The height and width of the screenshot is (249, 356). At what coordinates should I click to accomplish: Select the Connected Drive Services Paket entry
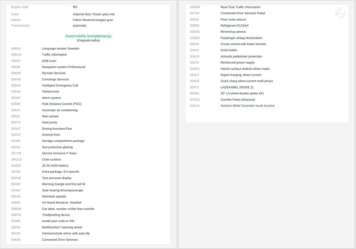pos(243,13)
